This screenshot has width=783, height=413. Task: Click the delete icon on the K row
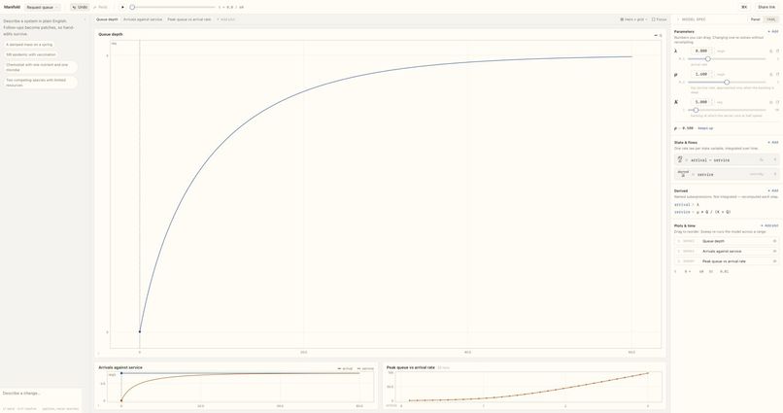point(777,102)
